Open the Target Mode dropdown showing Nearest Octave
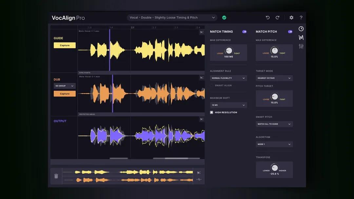The image size is (354, 199). (x=274, y=78)
